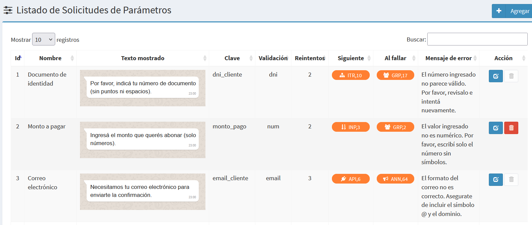Image resolution: width=532 pixels, height=225 pixels.
Task: Delete the Monto a pagar row
Action: [511, 128]
